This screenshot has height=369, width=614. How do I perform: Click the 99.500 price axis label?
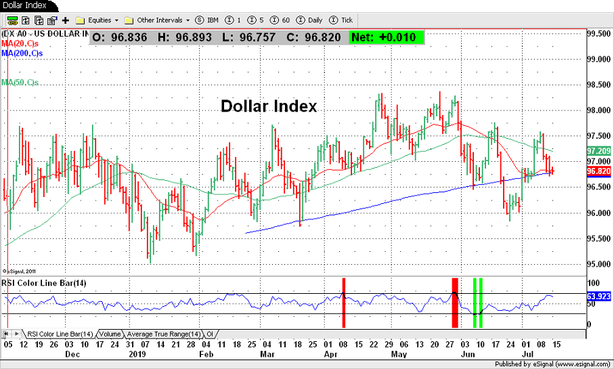coord(598,34)
